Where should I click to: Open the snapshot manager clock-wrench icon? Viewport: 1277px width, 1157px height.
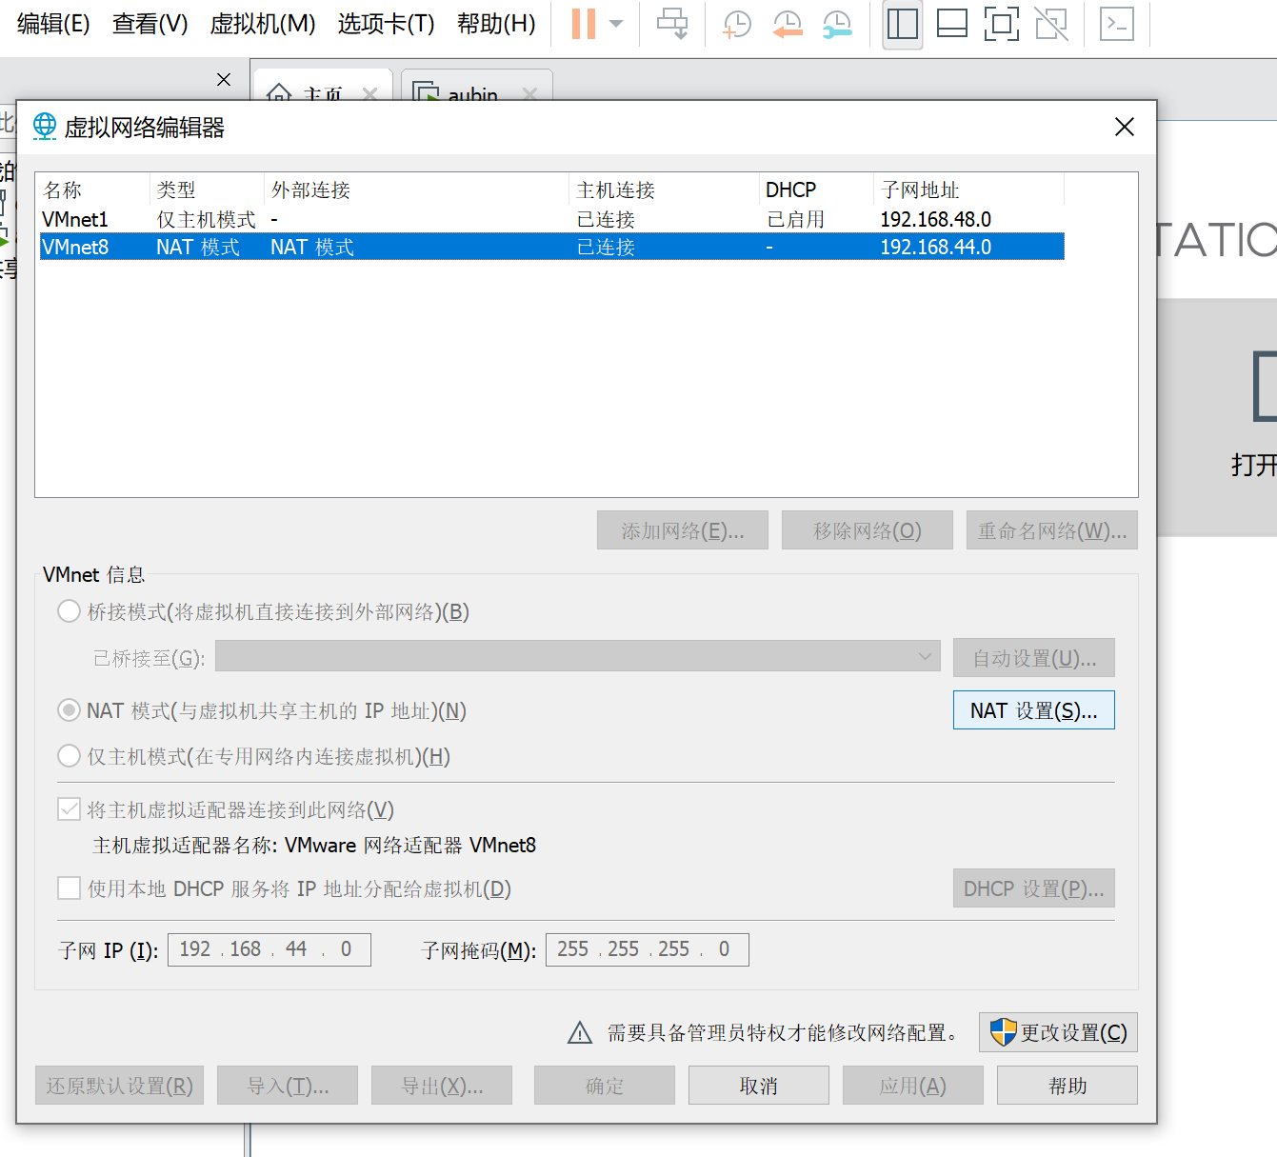(x=836, y=24)
